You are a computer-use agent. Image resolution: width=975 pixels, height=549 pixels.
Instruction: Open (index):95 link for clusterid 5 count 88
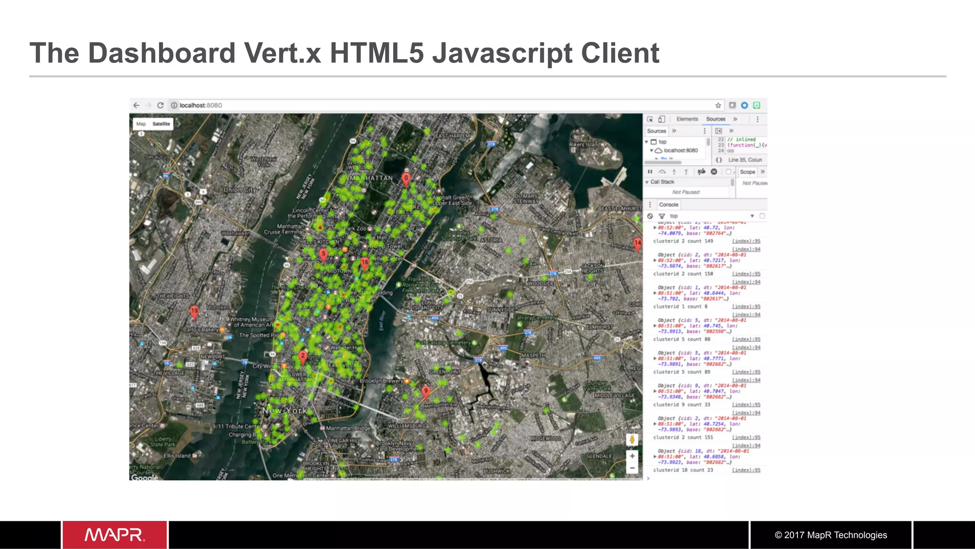coord(746,339)
